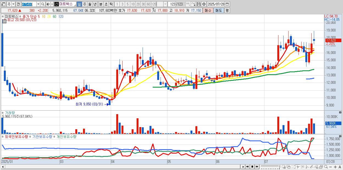This screenshot has height=170, width=343.
Task: Click the stock search magnifier icon
Action: [43, 4]
